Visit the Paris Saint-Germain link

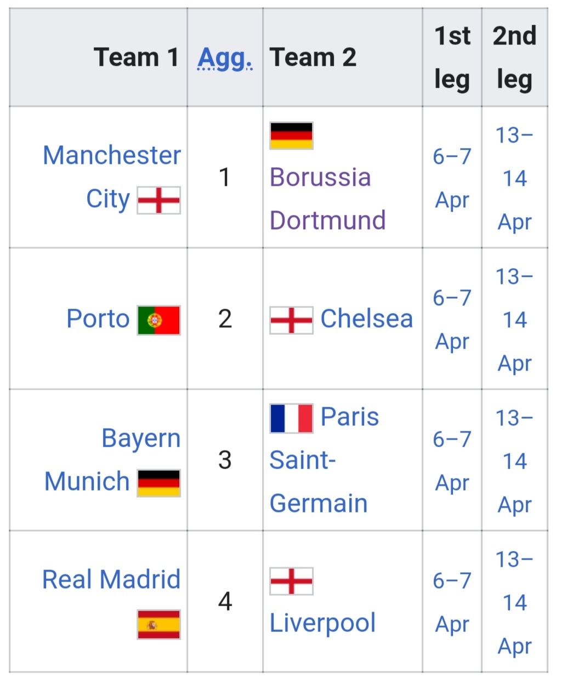(x=324, y=460)
